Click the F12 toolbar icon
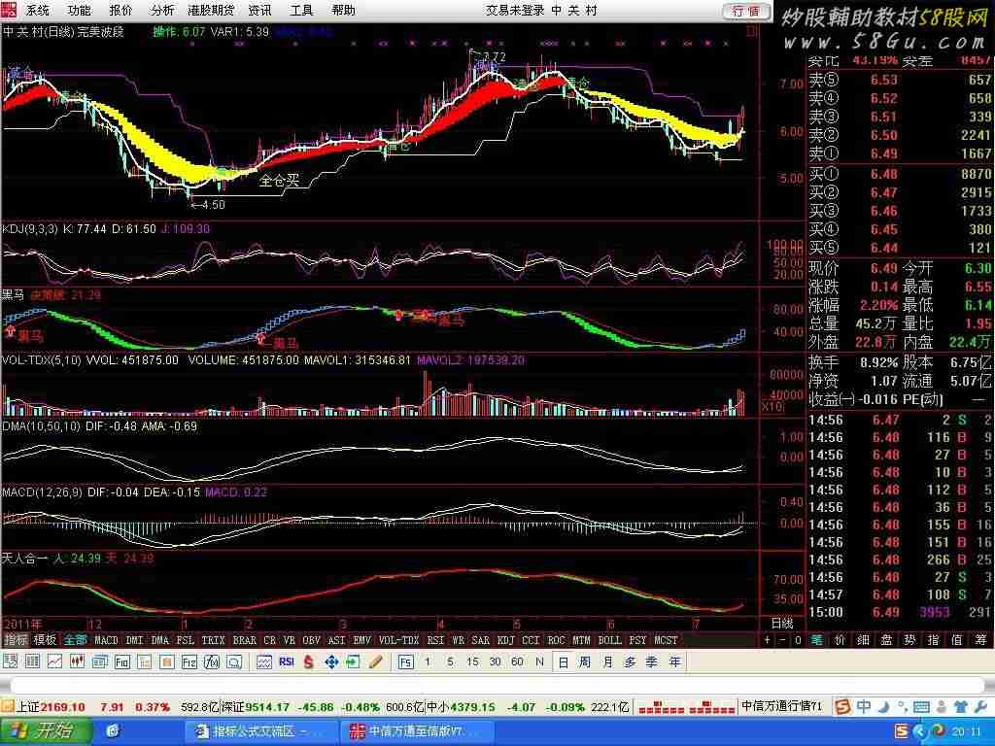Screen dimensions: 995x746 (189, 661)
